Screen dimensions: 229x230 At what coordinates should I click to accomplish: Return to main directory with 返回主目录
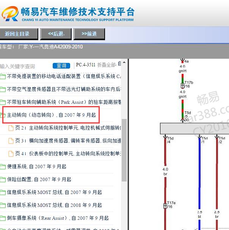[x=19, y=34]
